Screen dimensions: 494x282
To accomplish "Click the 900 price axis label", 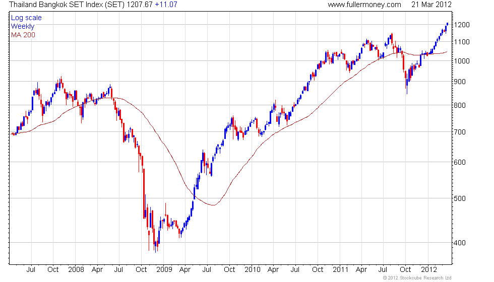I will (460, 82).
